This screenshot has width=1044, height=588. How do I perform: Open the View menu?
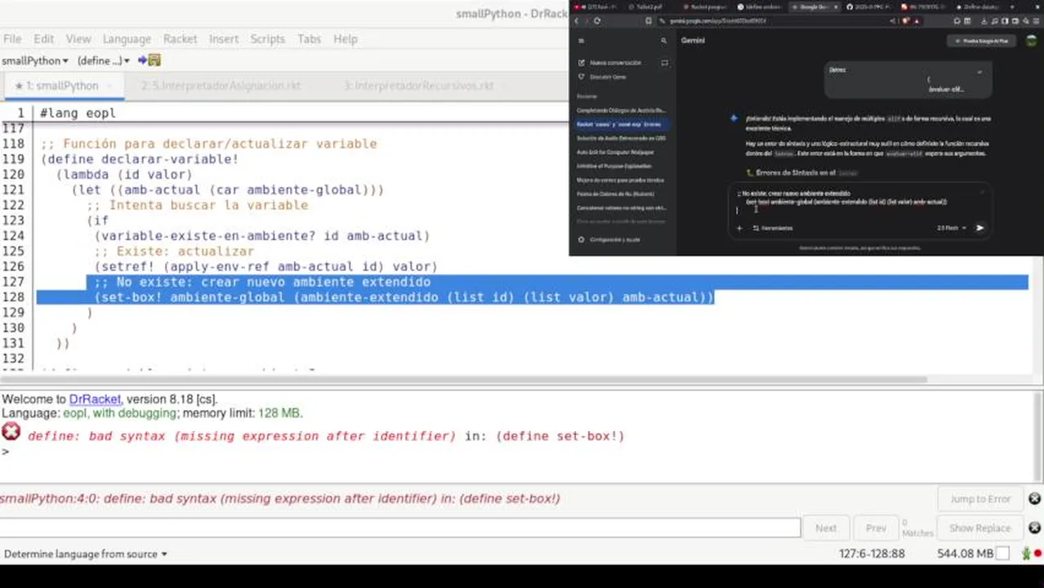pyautogui.click(x=78, y=38)
